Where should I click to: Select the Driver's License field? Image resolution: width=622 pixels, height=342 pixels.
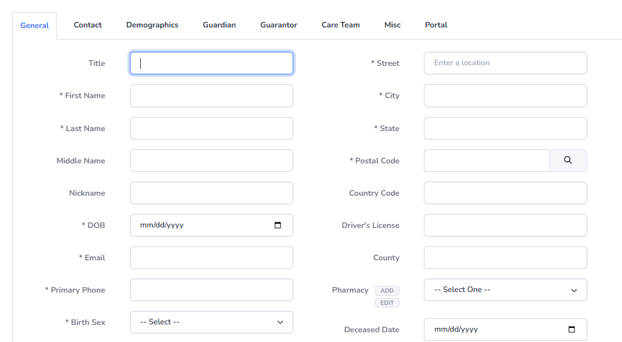(505, 225)
